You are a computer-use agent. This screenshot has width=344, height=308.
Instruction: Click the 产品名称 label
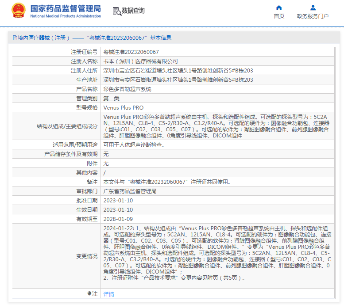pos(87,89)
